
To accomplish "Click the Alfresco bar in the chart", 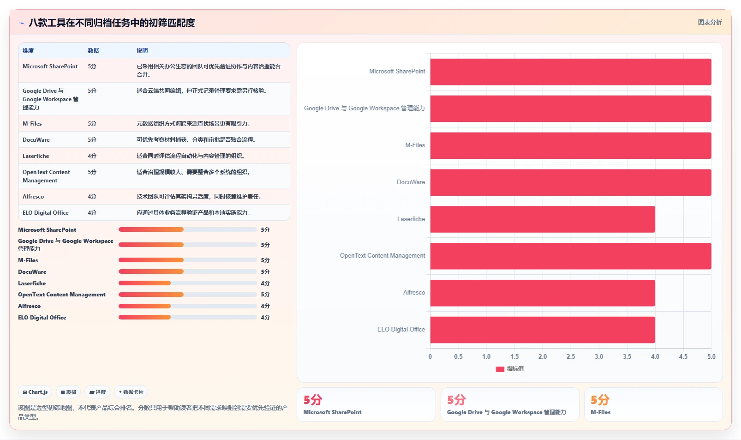I will click(543, 293).
